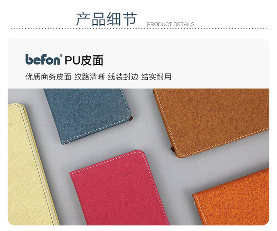Click the 结实耐用 feature text
The height and width of the screenshot is (231, 277).
click(156, 77)
